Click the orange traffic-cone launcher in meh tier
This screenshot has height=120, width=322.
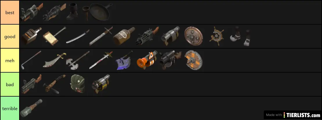[x=147, y=60]
